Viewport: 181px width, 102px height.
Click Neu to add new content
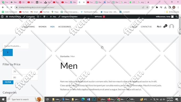point(53,17)
